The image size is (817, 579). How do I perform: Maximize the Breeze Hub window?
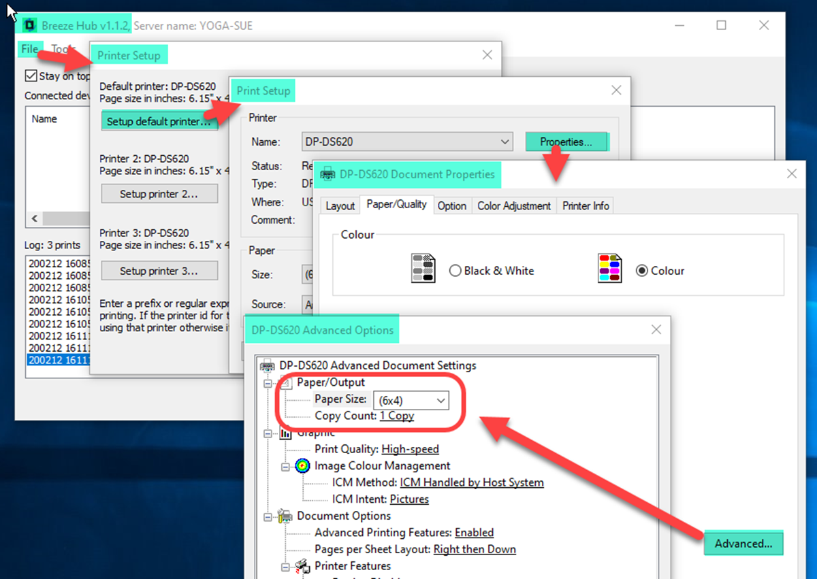point(722,26)
